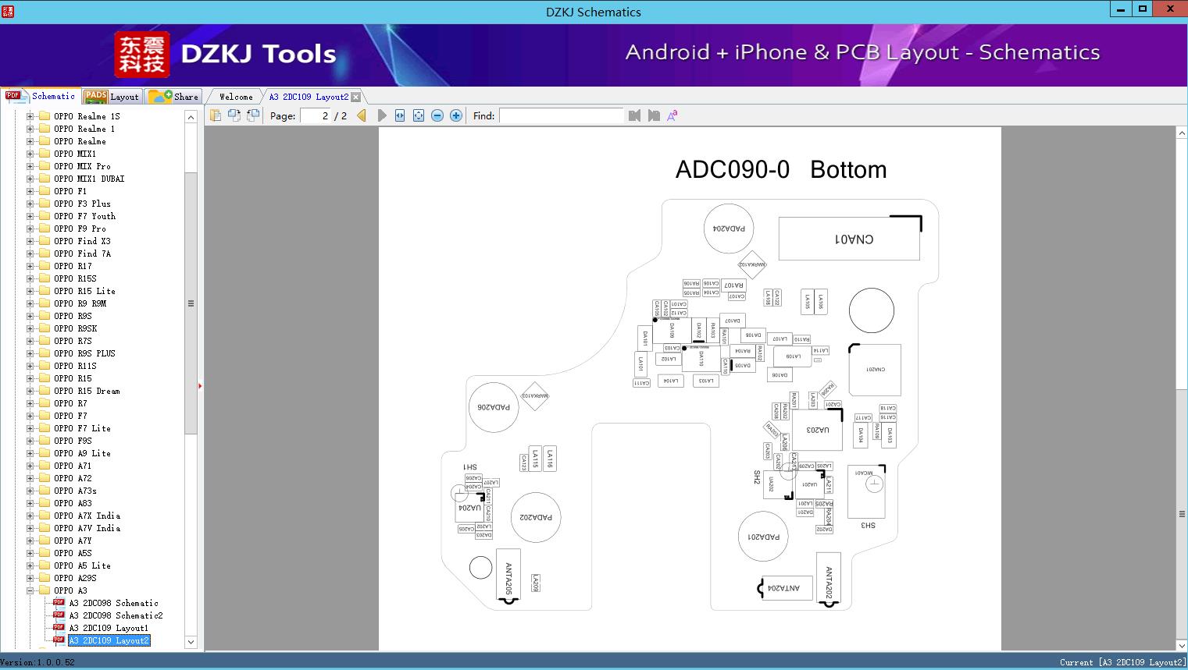Click OPPO R11S folder icon

pos(45,366)
